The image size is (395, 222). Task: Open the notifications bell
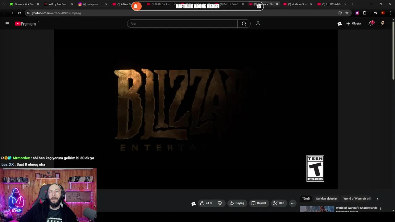(x=371, y=24)
